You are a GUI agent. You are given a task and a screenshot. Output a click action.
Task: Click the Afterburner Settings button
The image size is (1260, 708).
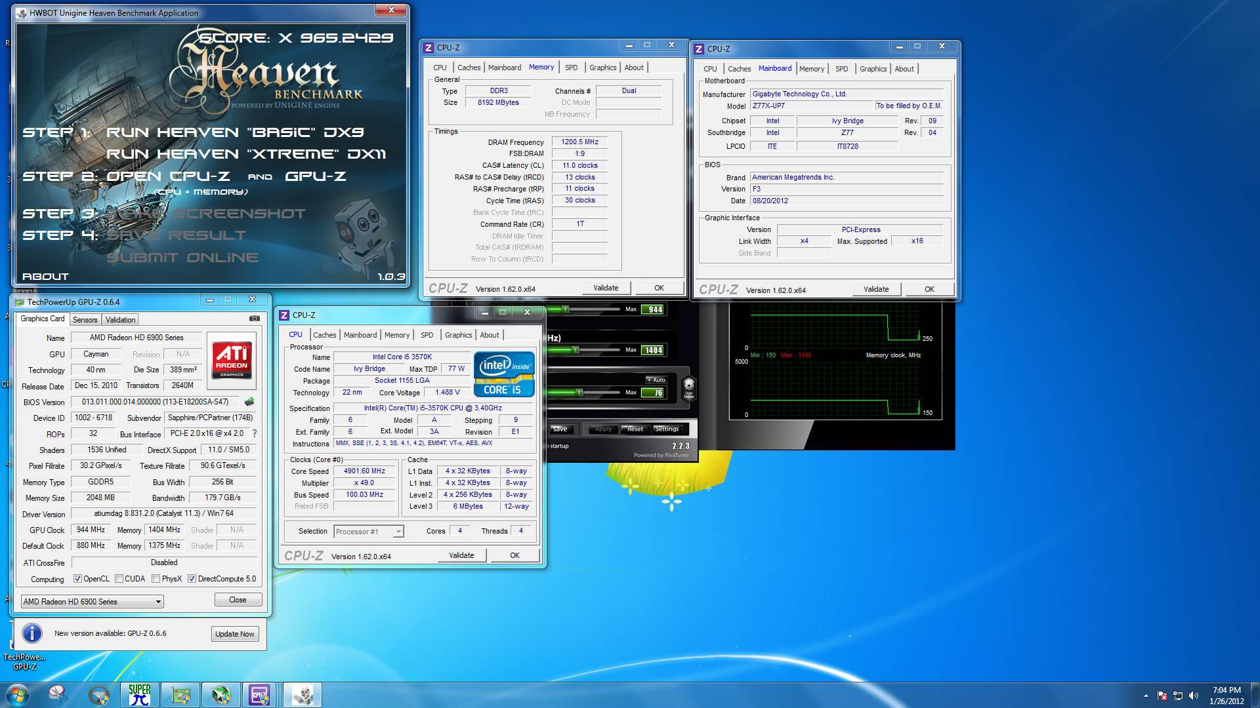pos(667,429)
